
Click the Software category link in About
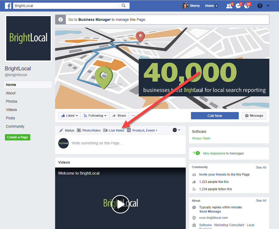point(205,225)
